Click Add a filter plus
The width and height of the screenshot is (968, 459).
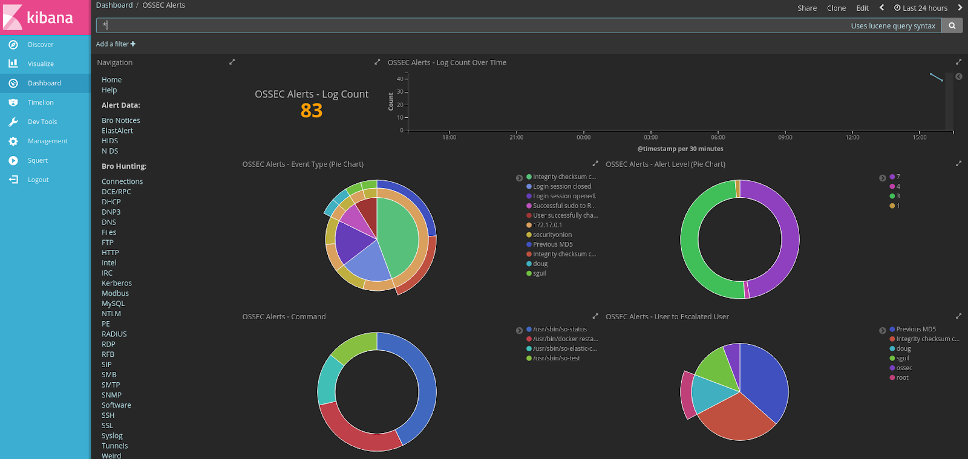pos(116,44)
